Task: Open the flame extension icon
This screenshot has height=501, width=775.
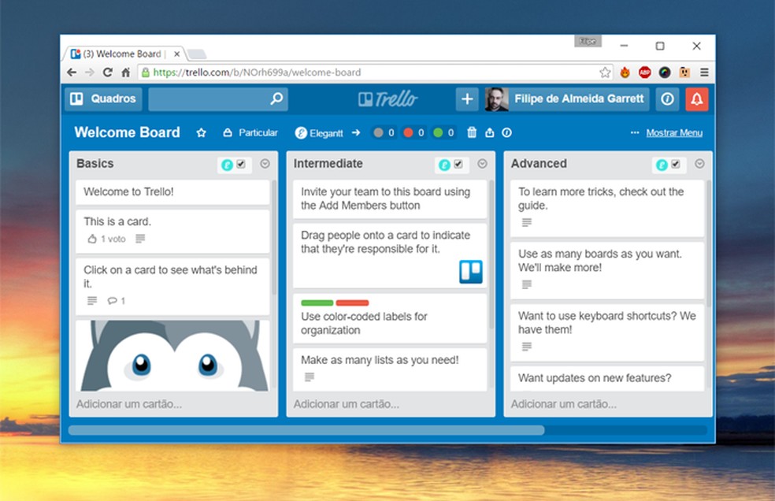Action: [625, 72]
